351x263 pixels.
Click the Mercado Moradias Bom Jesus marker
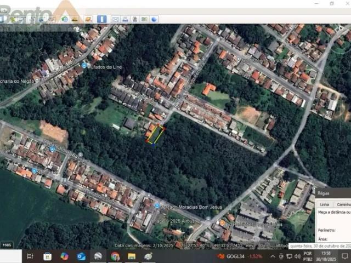click(x=157, y=205)
